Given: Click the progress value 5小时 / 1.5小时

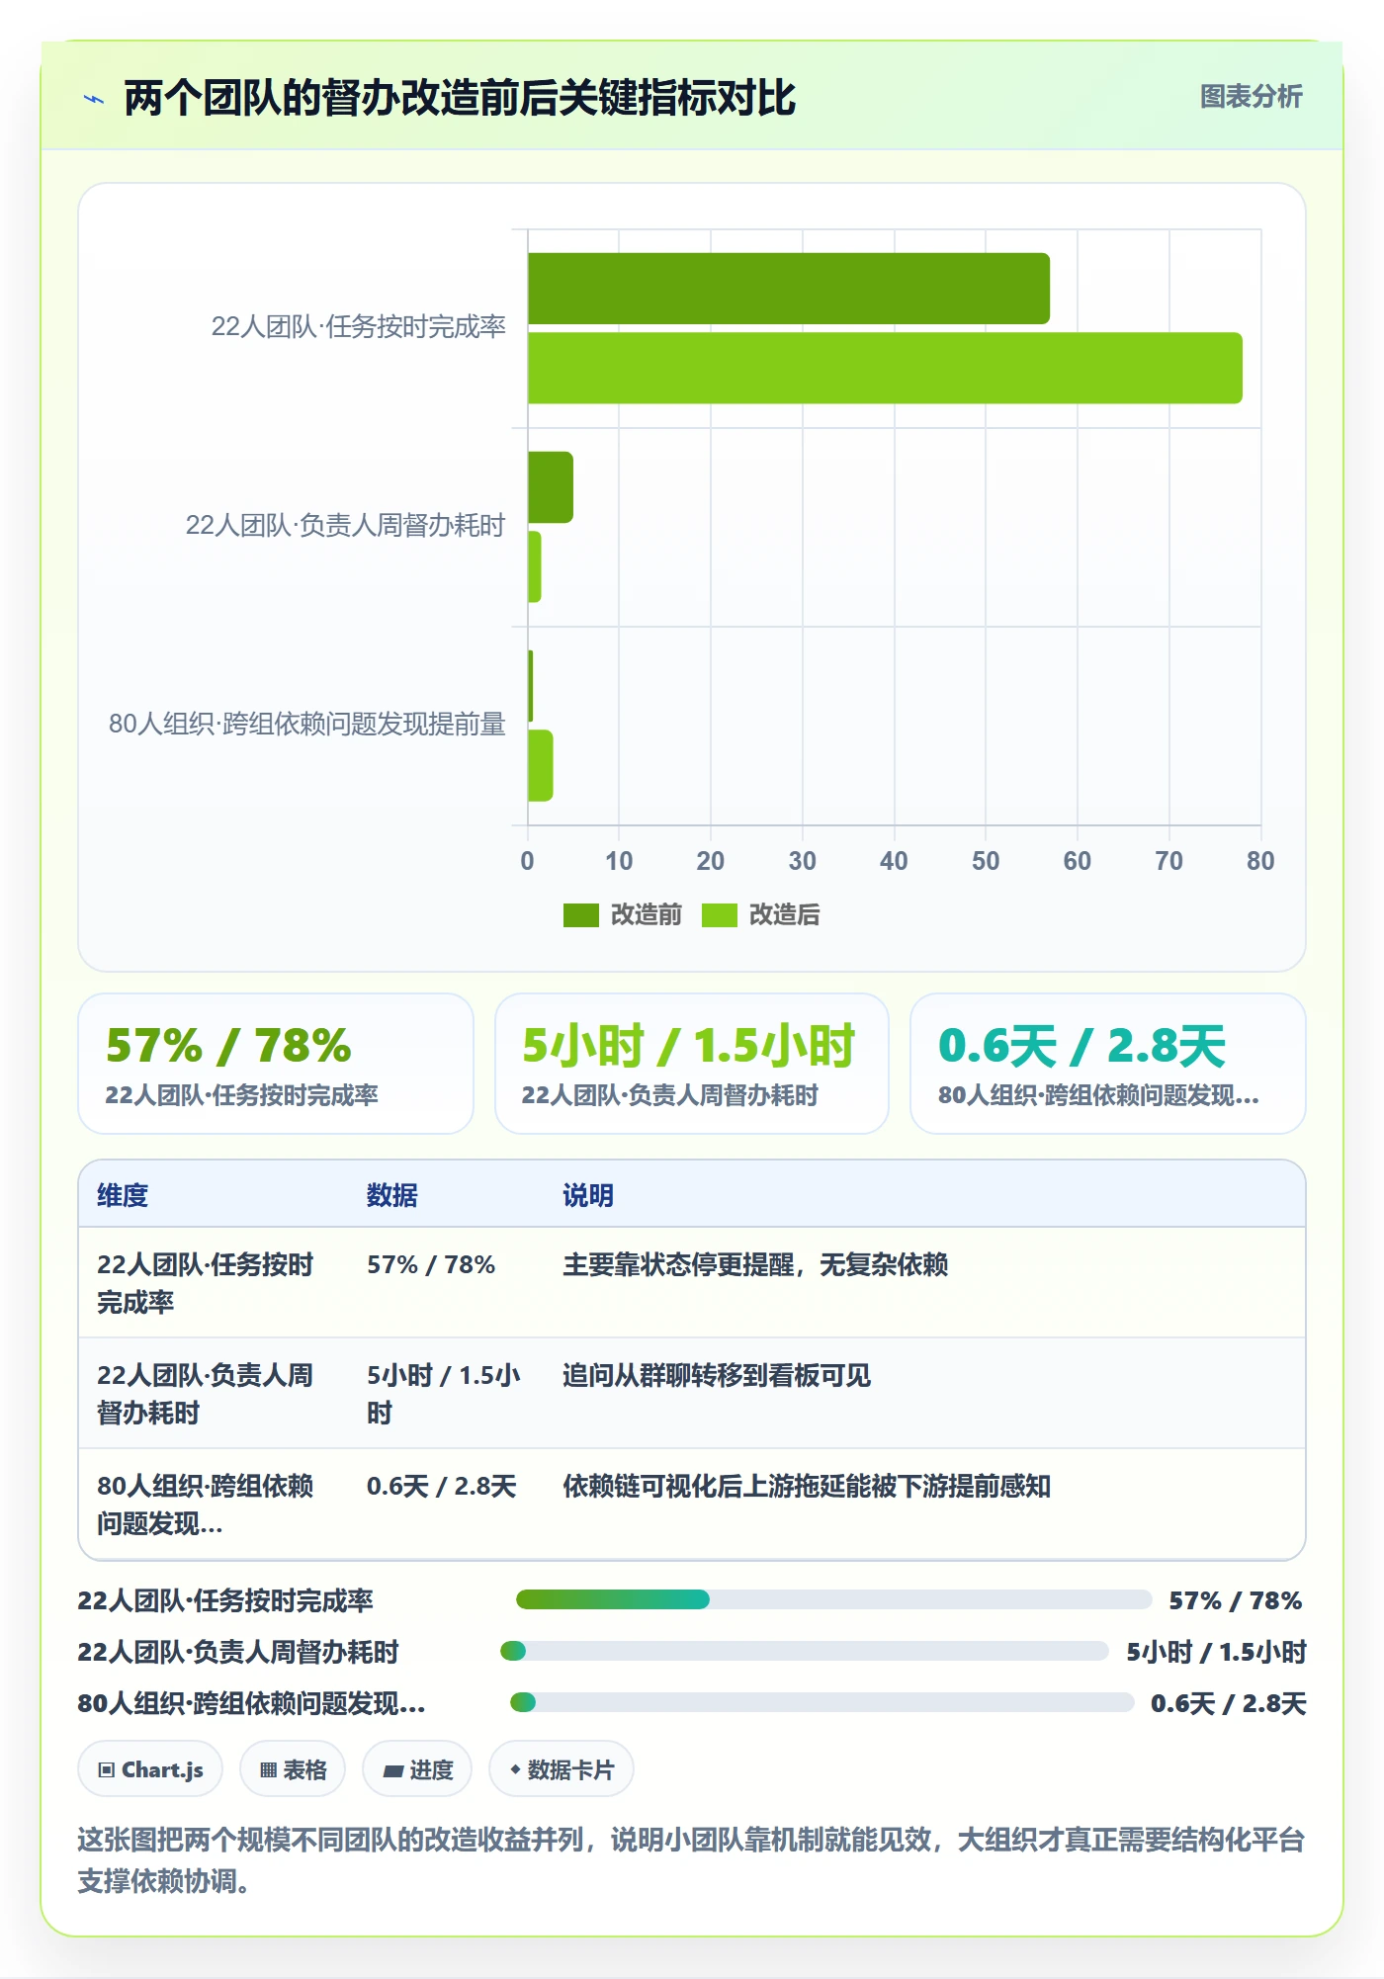Looking at the screenshot, I should pos(1216,1652).
